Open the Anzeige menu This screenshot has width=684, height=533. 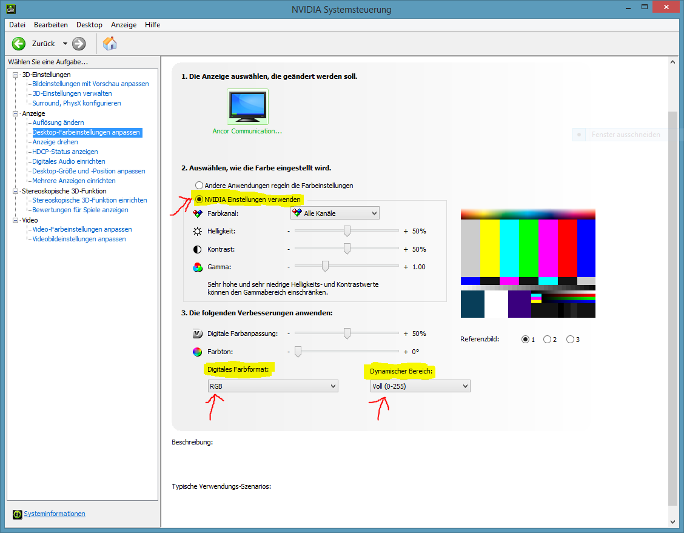(124, 25)
